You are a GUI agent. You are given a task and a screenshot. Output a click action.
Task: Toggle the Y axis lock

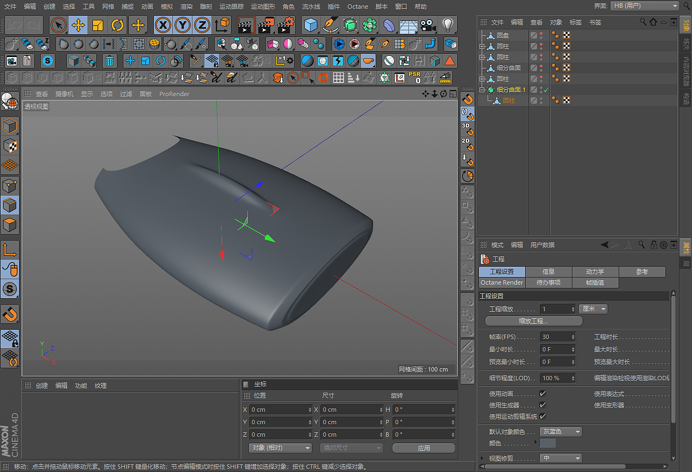coord(183,25)
